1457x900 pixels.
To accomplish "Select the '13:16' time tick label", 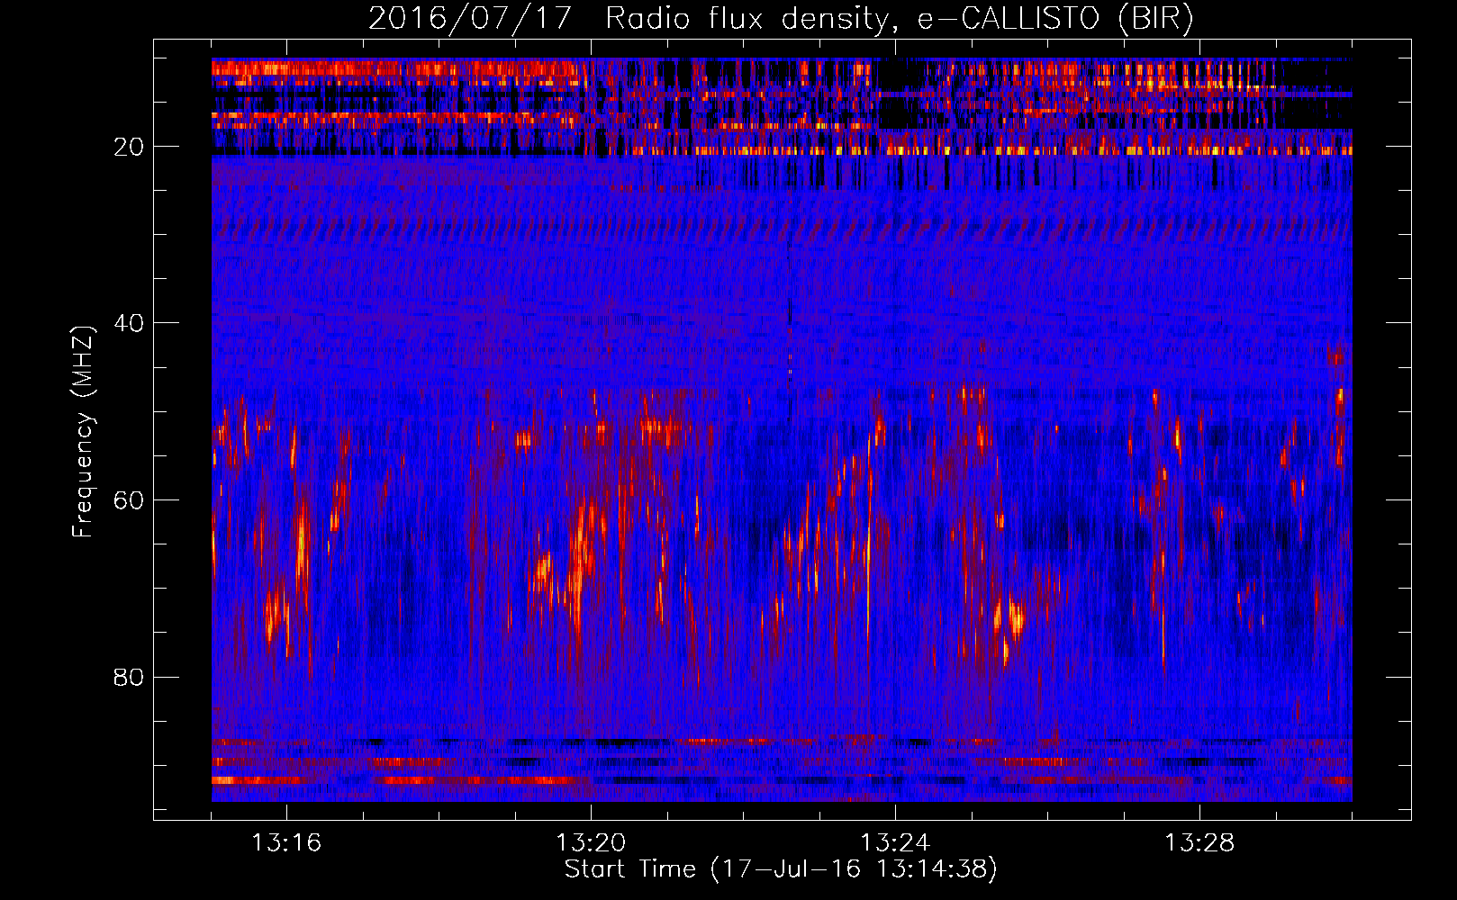I will point(286,843).
